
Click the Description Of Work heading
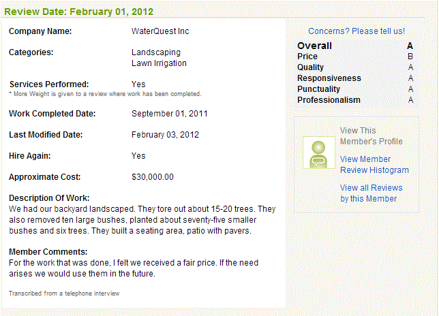point(49,198)
